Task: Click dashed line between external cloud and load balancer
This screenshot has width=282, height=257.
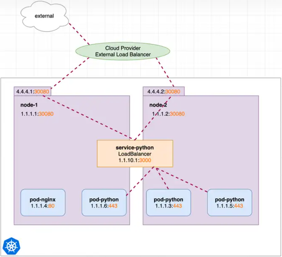Action: click(x=79, y=34)
